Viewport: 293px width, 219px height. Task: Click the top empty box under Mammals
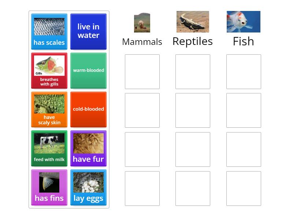[142, 72]
